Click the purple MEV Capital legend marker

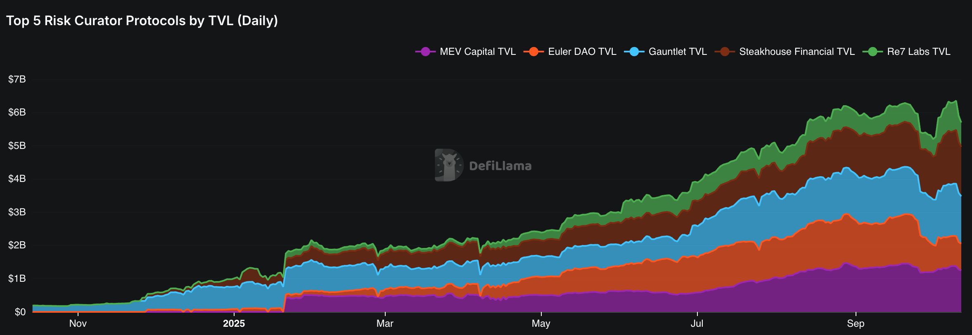point(425,52)
